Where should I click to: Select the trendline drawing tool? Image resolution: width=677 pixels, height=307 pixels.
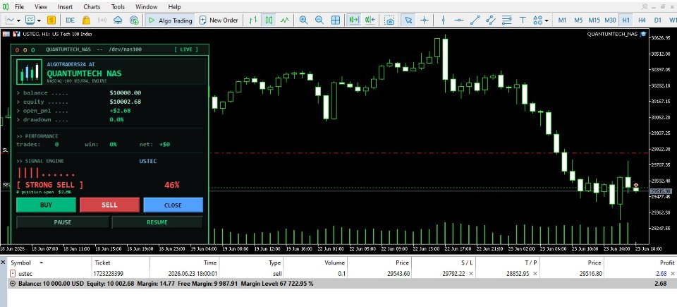pos(475,20)
